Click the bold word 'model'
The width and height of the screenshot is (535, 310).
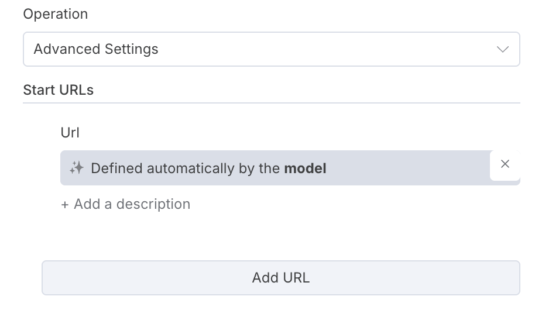[x=305, y=168]
